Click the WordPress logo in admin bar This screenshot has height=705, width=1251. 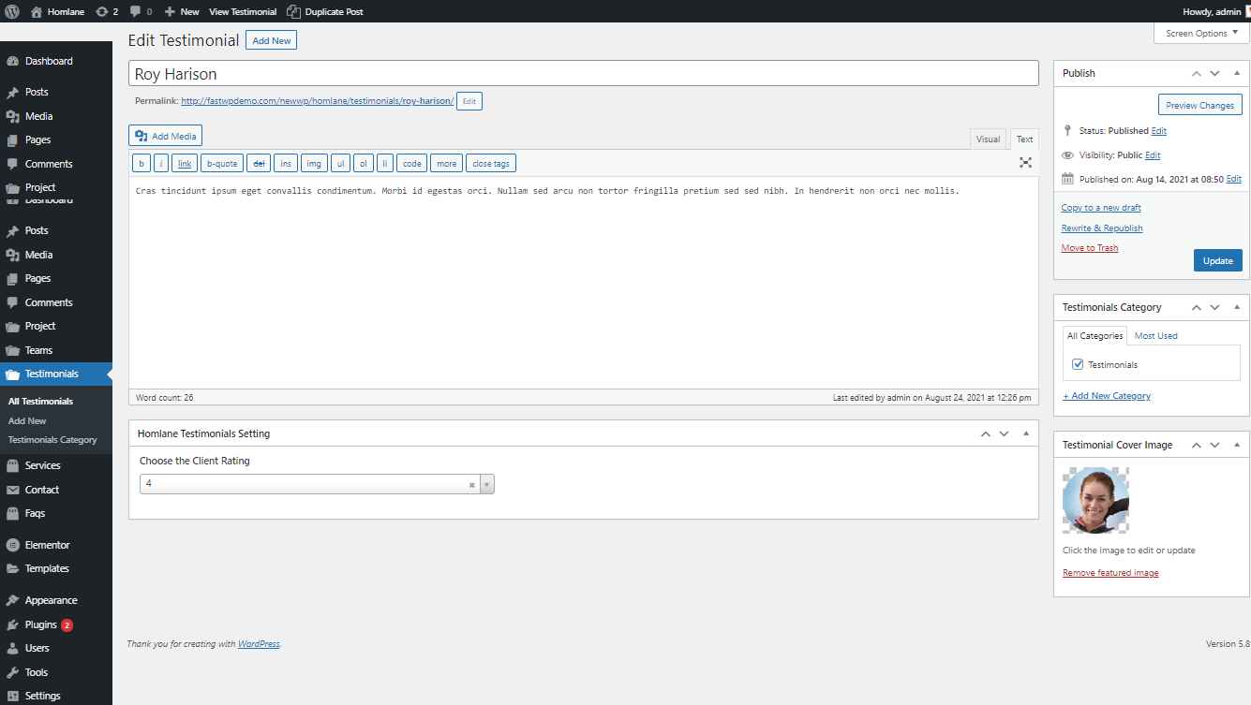click(x=12, y=11)
